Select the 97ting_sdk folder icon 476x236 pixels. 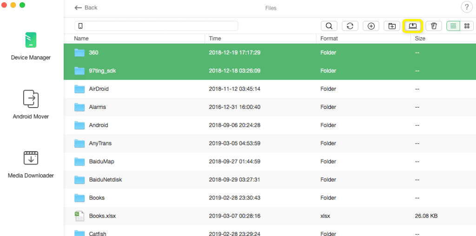point(79,71)
